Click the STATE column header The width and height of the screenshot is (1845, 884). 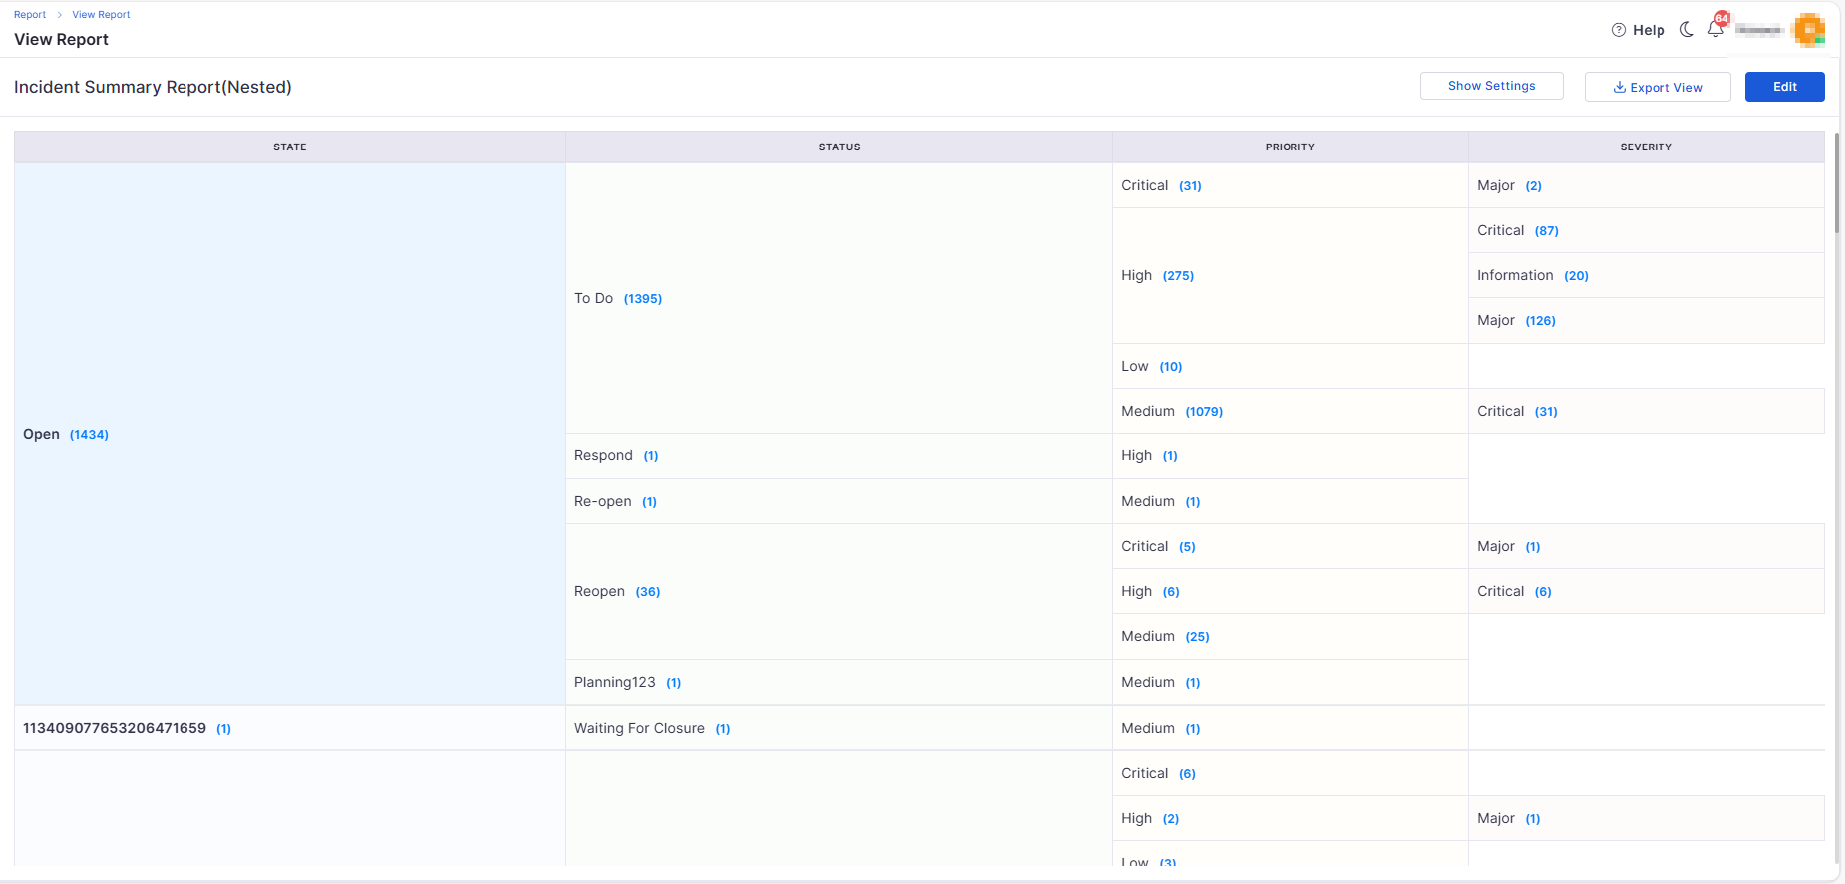(290, 147)
